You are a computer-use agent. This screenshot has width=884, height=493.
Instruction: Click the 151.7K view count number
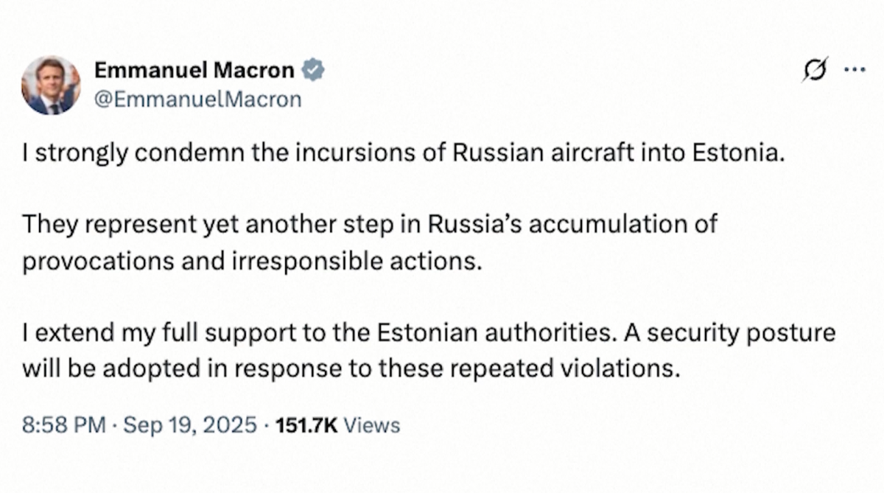point(306,425)
